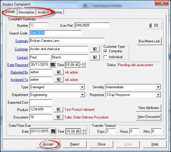Open the Contact lookup icon

(95, 57)
